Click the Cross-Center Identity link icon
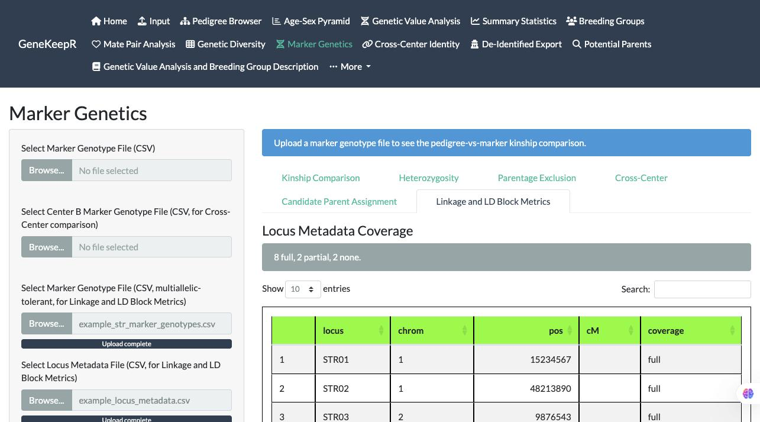 point(367,44)
